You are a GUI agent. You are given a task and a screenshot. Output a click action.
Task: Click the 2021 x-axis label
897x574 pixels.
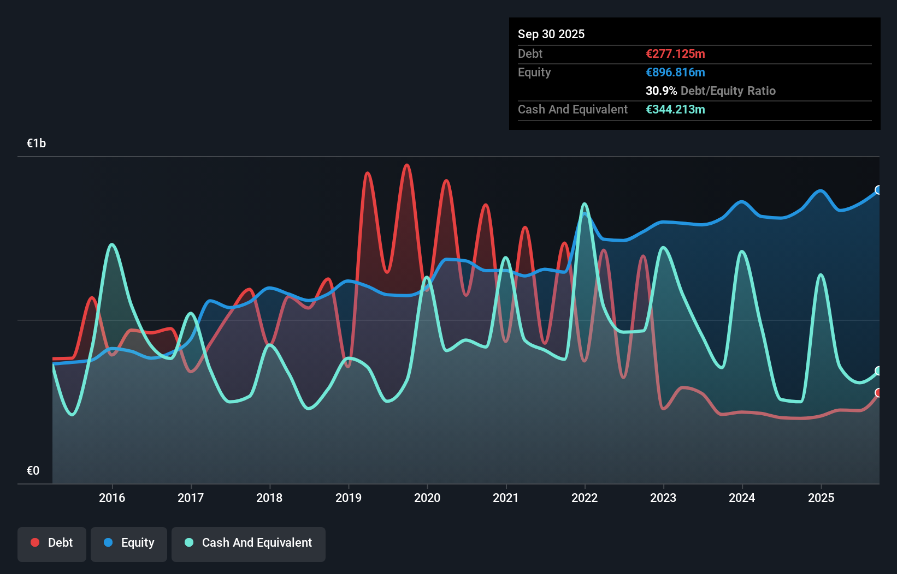click(506, 498)
